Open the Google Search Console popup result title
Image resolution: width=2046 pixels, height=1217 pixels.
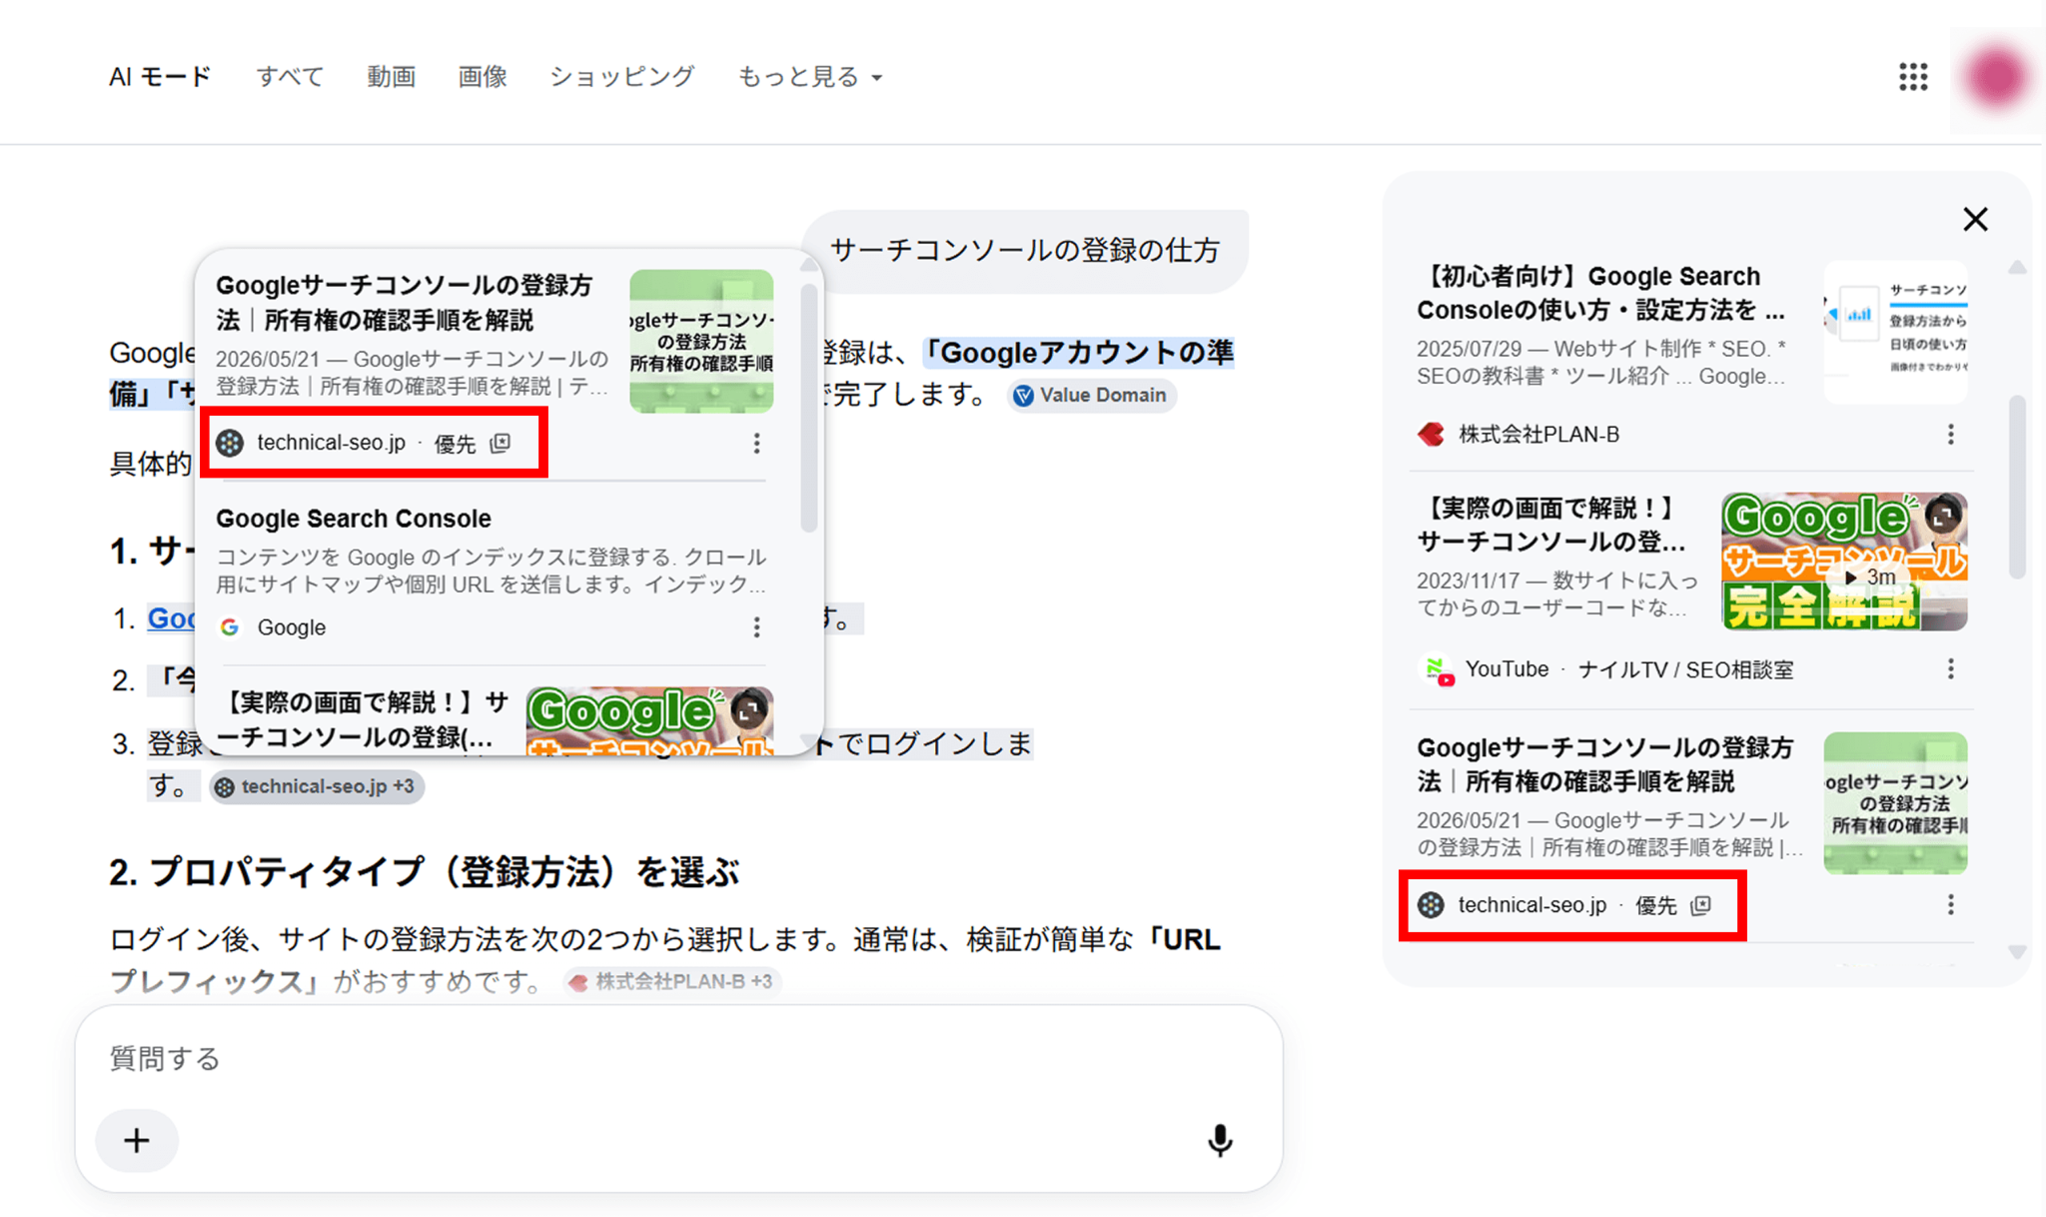coord(354,519)
